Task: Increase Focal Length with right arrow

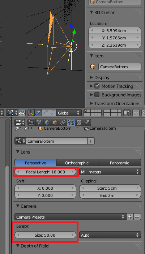Action: (73, 172)
